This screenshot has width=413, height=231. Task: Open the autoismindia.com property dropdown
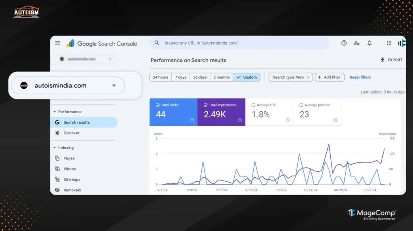(x=114, y=85)
